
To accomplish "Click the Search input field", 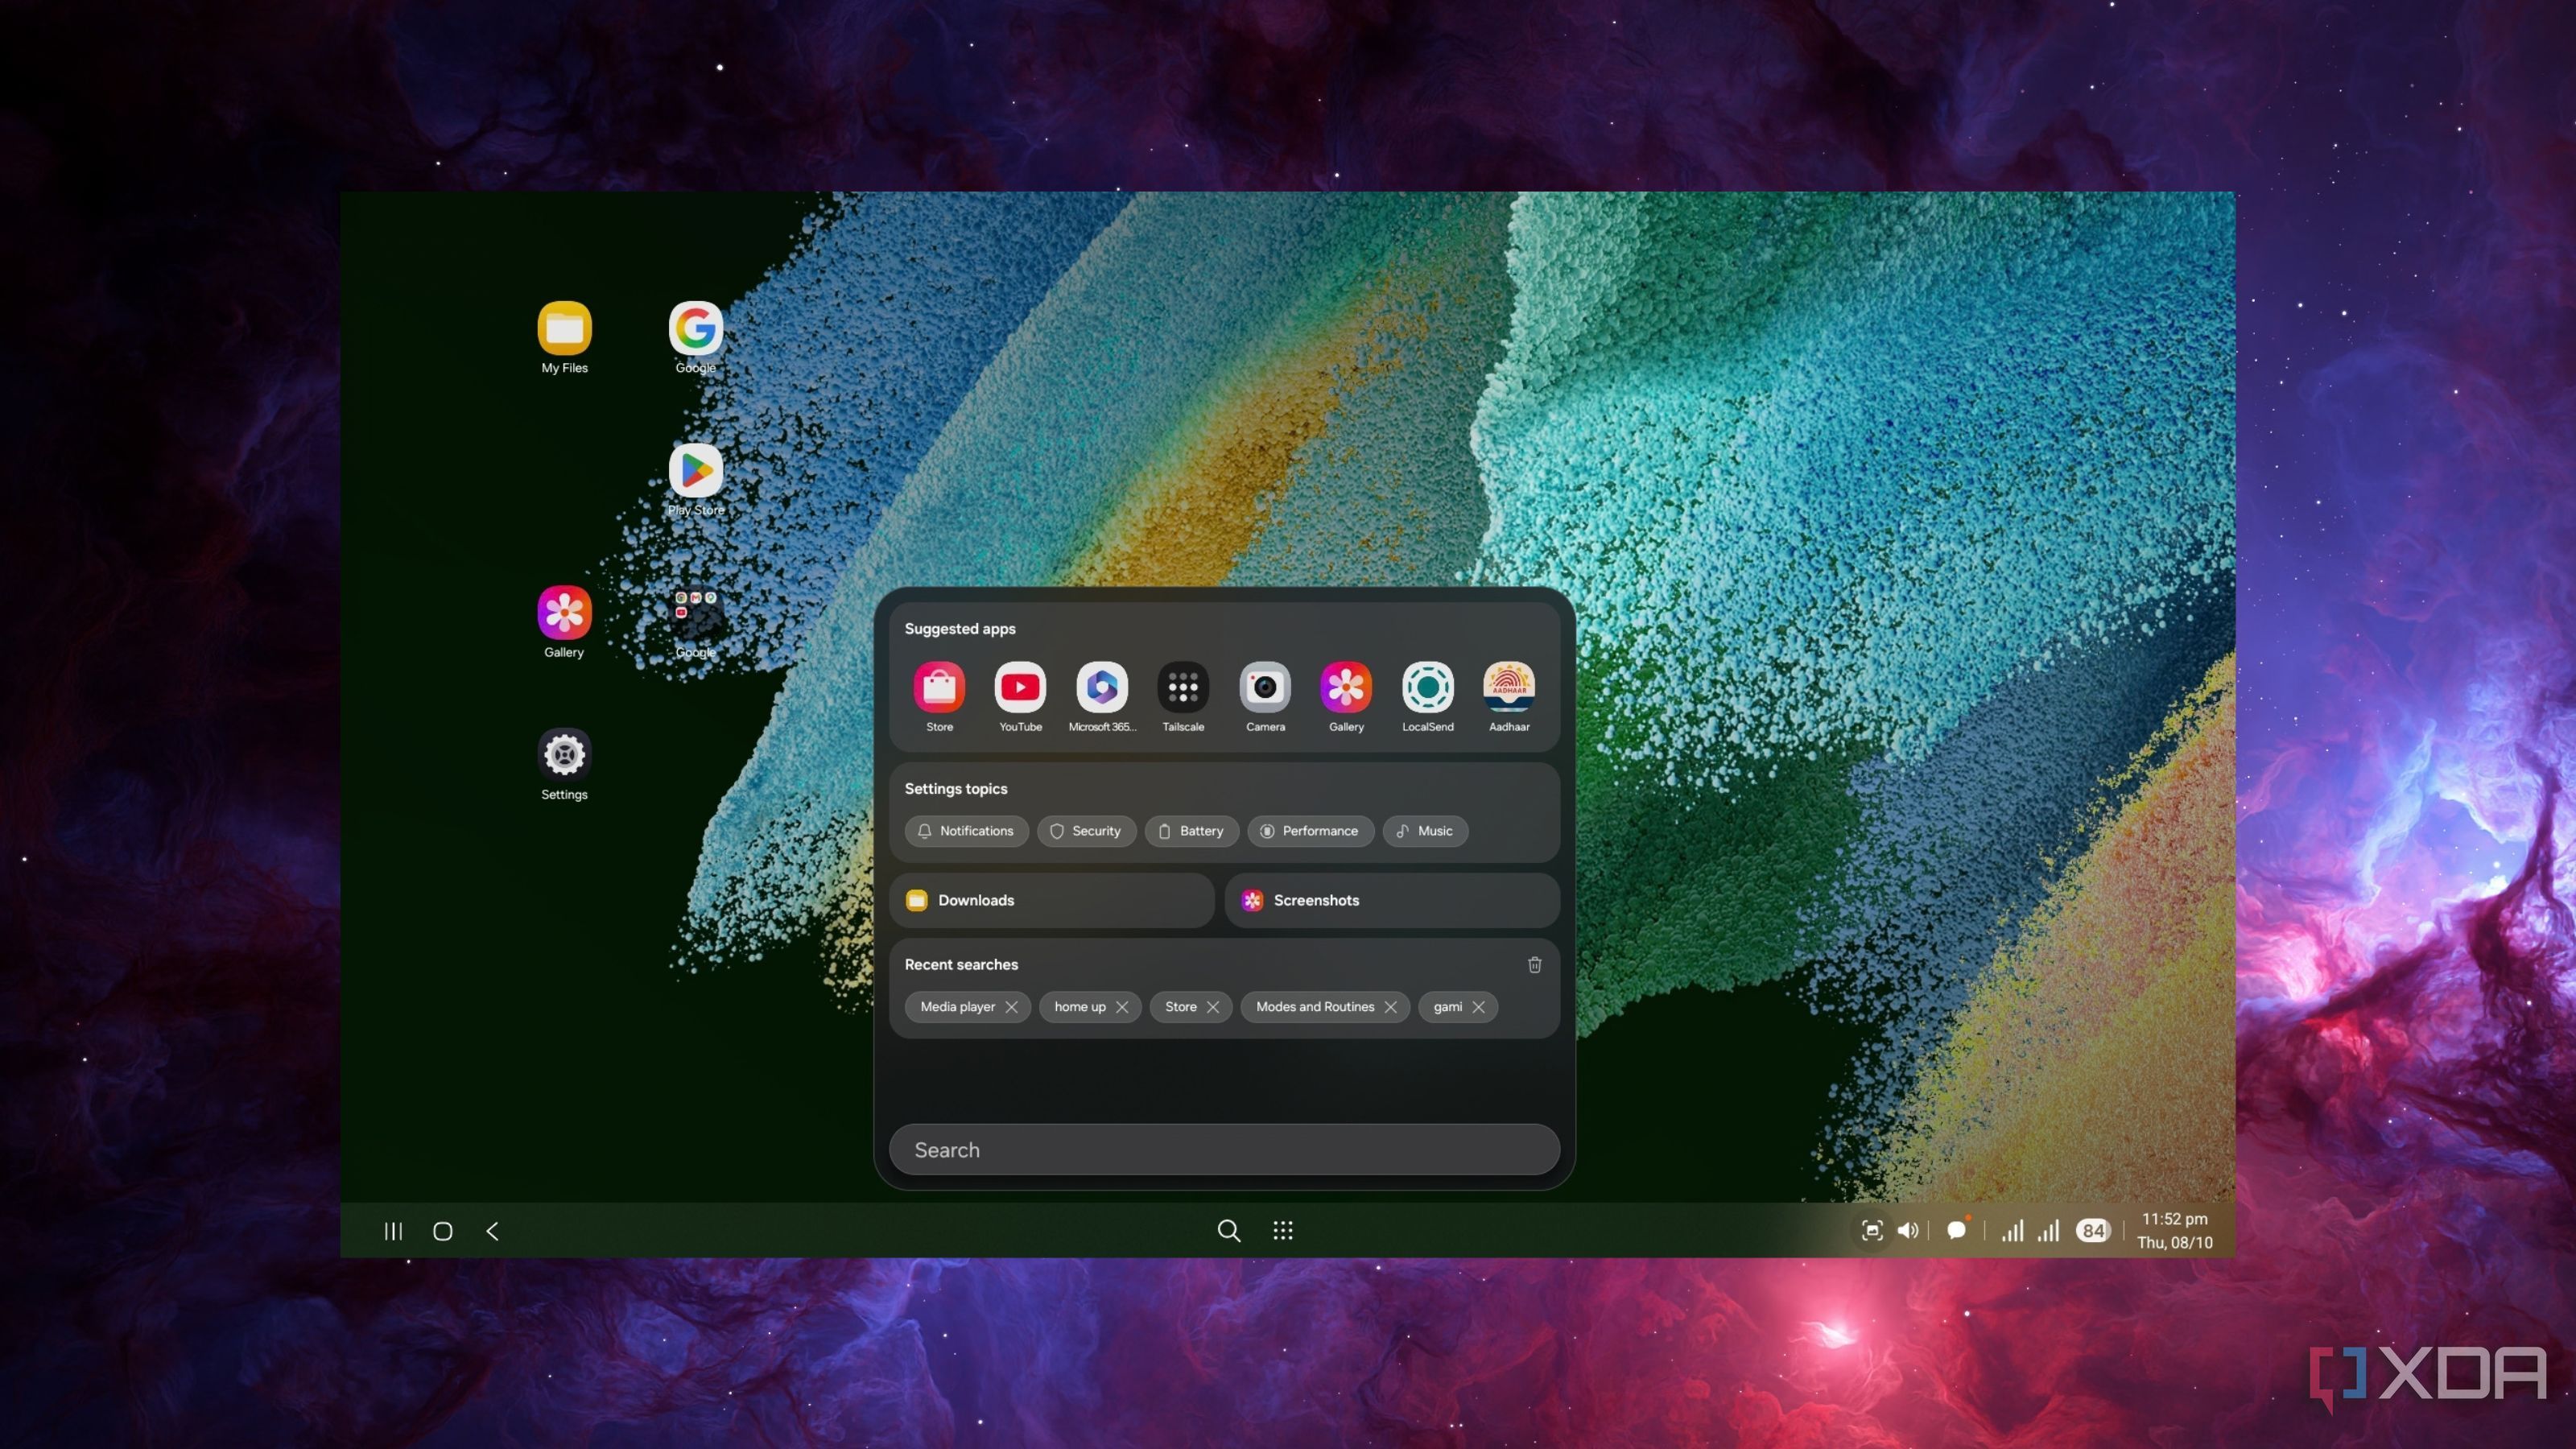I will point(1224,1150).
